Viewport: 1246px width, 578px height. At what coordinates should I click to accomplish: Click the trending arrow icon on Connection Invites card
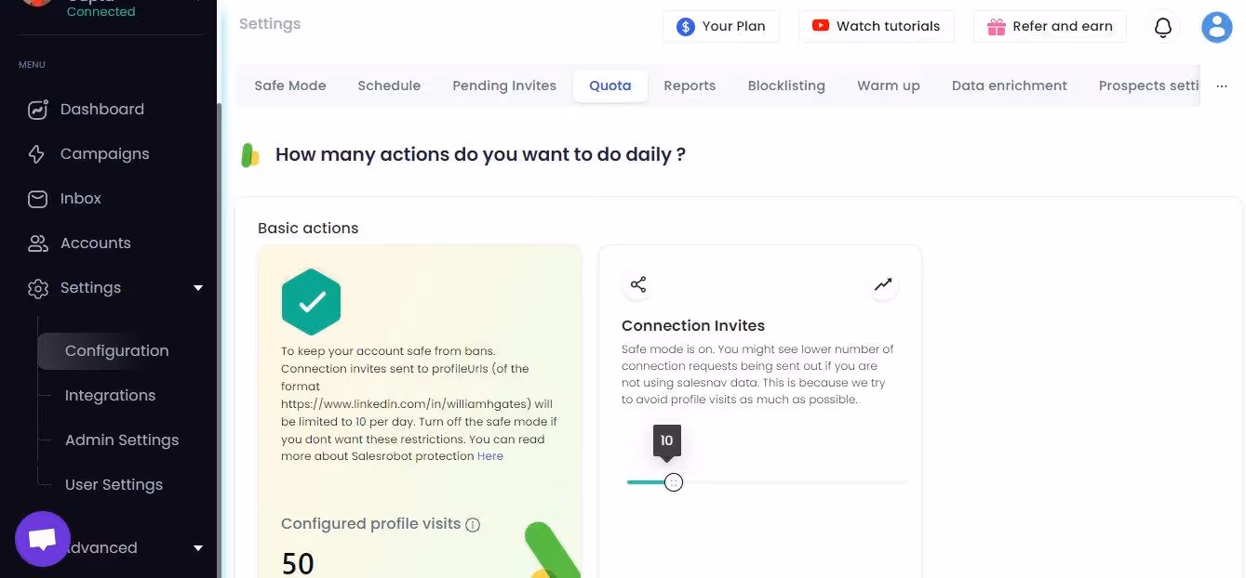[882, 284]
